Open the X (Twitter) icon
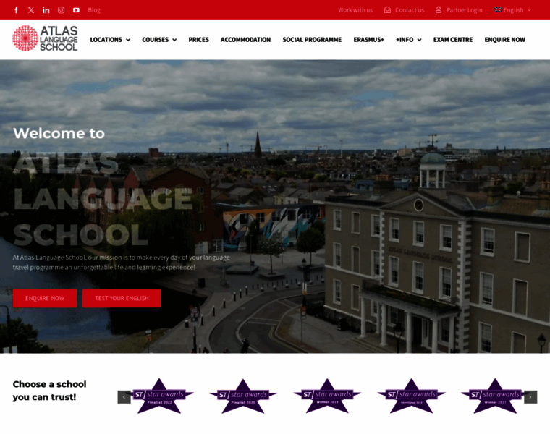This screenshot has width=550, height=434. (31, 10)
